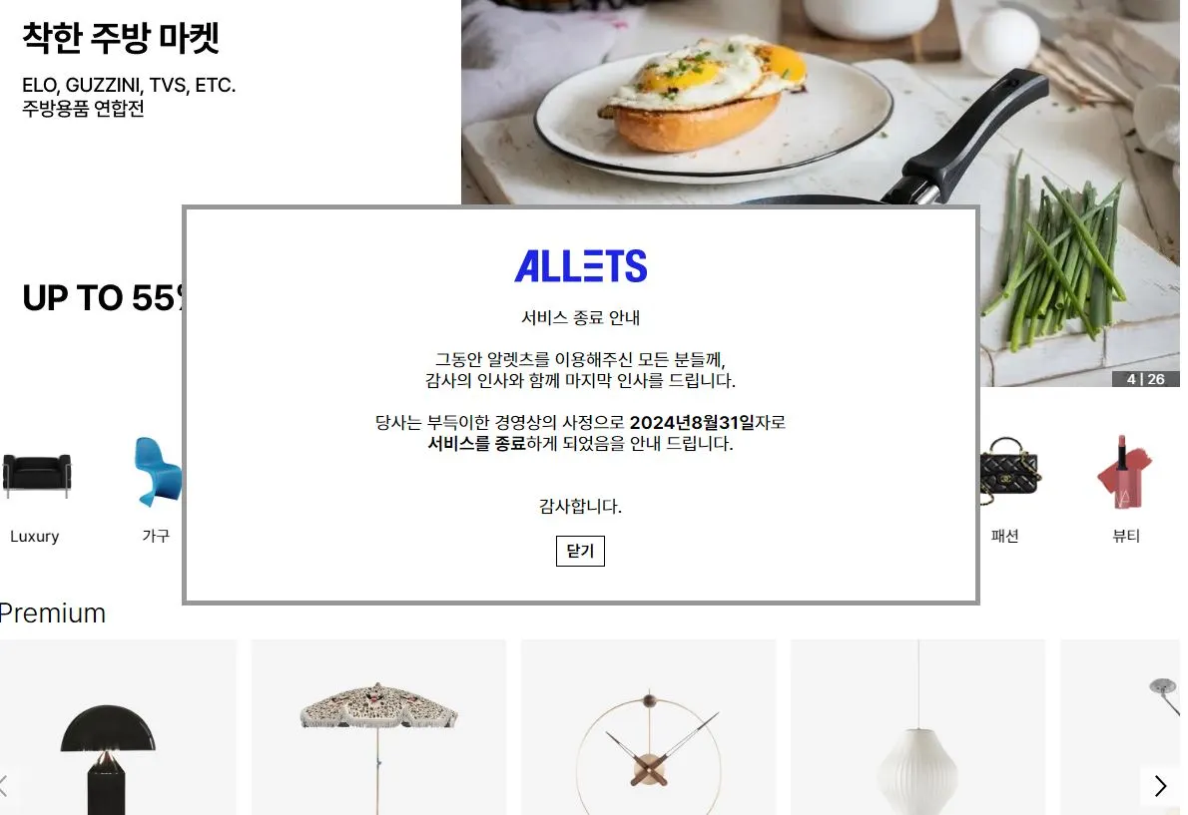Viewport: 1188px width, 815px height.
Task: Go back in Premium carousel with left chevron
Action: 5,786
